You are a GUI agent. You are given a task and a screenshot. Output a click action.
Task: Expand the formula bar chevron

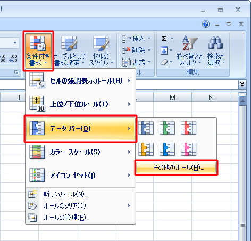click(x=242, y=84)
